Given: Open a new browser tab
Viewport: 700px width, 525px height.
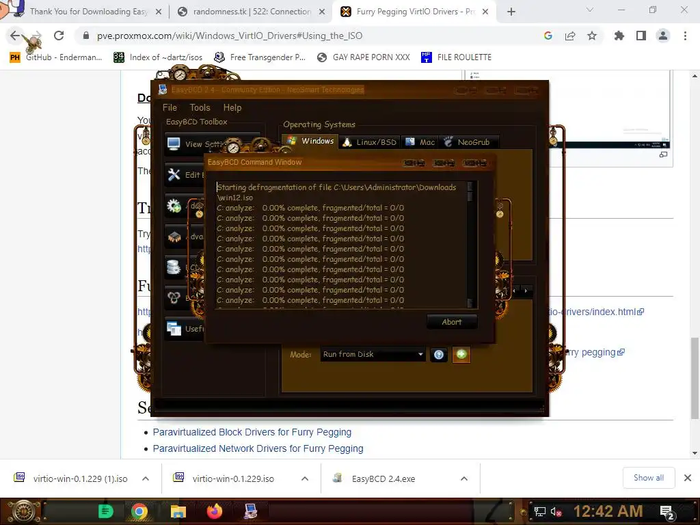Looking at the screenshot, I should [511, 12].
